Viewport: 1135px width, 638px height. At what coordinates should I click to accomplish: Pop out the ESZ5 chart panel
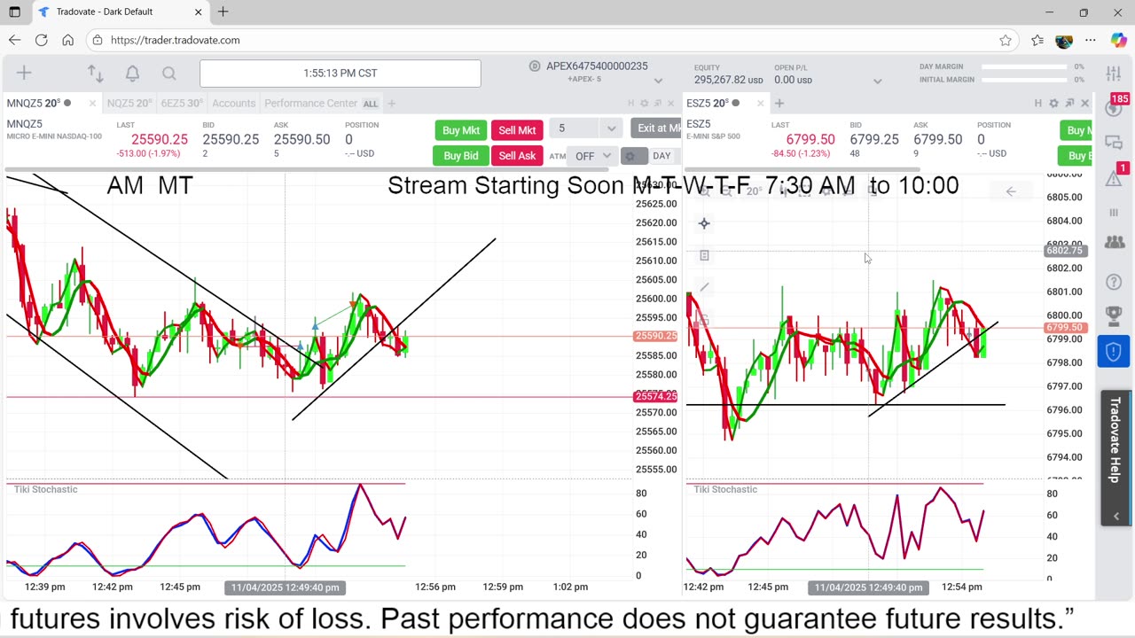(1069, 104)
